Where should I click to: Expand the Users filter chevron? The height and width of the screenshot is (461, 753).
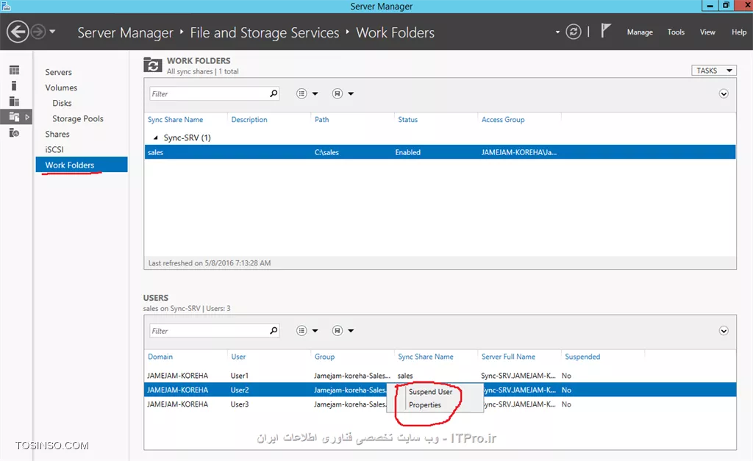(x=724, y=331)
